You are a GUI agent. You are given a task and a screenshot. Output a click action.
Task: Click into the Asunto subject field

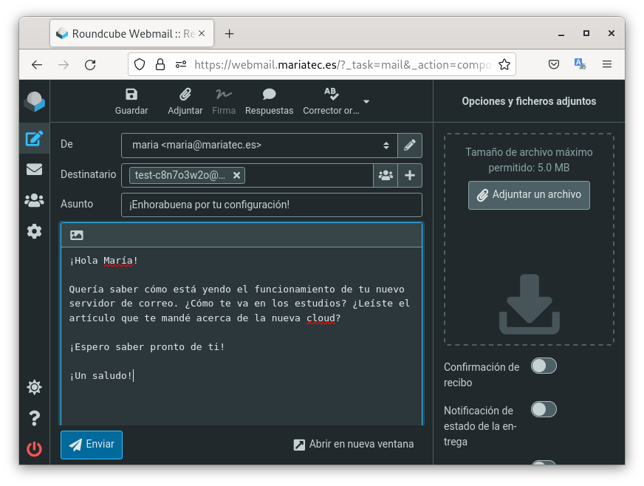(x=271, y=205)
